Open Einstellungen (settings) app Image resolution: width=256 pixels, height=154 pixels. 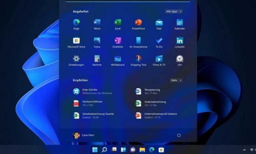(x=76, y=61)
